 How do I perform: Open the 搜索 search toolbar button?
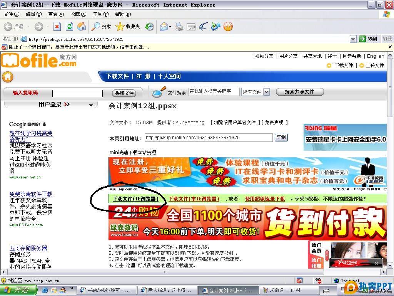click(101, 27)
